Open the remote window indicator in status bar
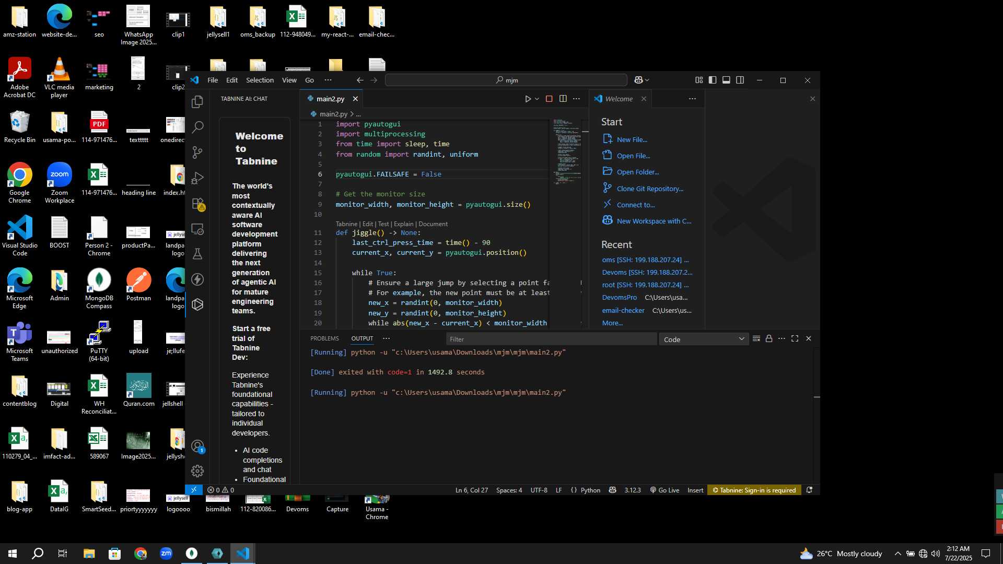 click(194, 490)
